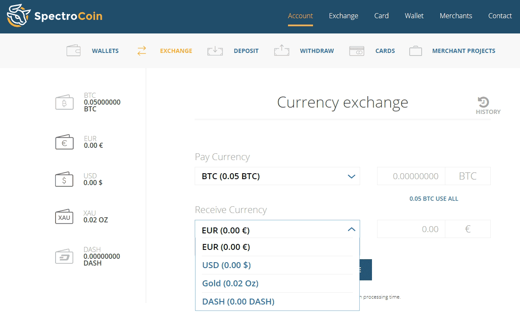Viewport: 520px width, 324px height.
Task: Click the MERCHANT PROJECTS link
Action: tap(464, 51)
